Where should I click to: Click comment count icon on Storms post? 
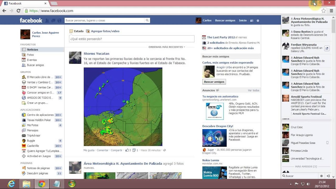(x=134, y=150)
